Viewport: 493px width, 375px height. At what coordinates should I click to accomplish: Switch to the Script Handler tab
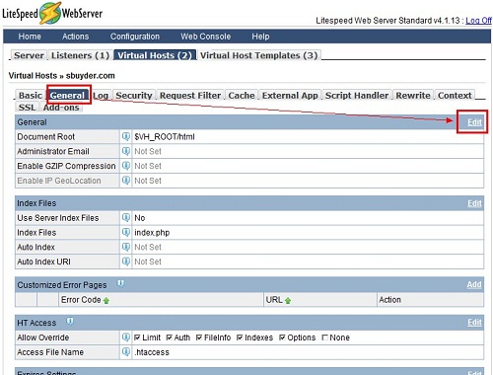[x=357, y=96]
